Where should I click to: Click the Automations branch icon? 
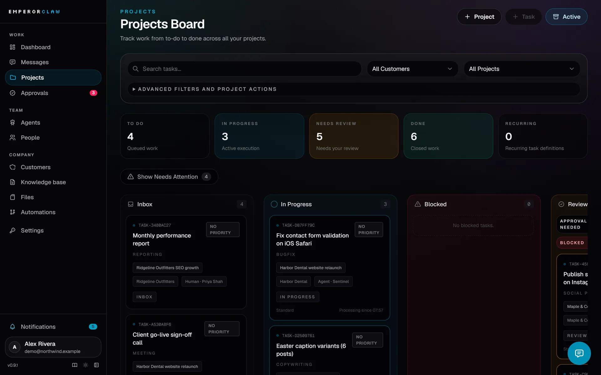[13, 212]
